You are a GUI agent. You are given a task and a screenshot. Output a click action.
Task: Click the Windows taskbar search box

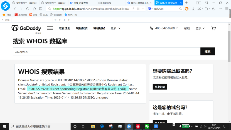pos(40,126)
